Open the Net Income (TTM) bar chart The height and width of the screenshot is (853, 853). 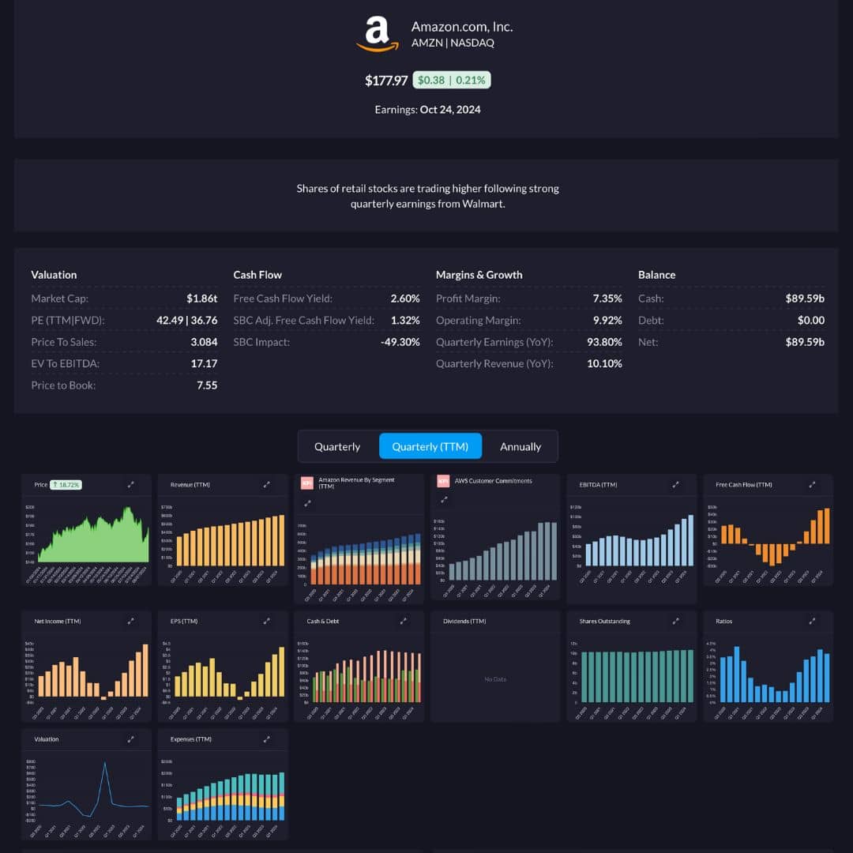point(87,680)
